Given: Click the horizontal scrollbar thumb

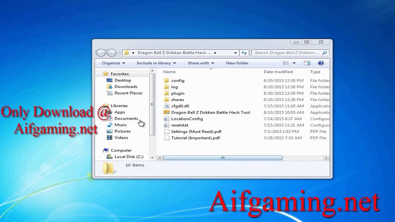Looking at the screenshot, I should point(223,158).
